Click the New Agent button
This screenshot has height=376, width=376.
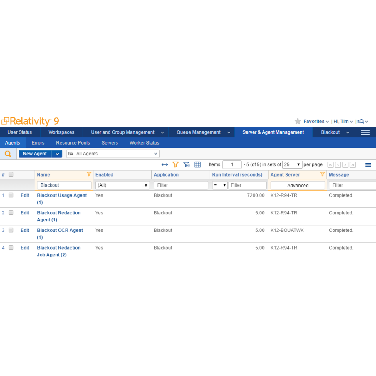click(x=35, y=154)
